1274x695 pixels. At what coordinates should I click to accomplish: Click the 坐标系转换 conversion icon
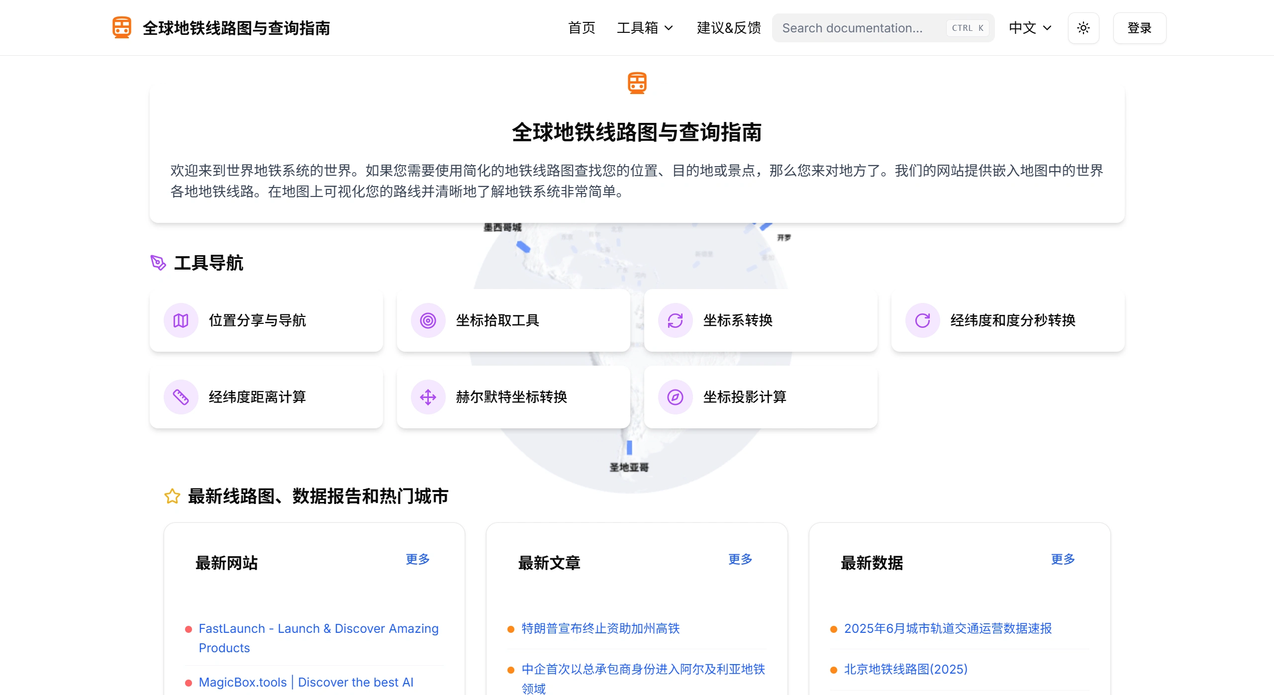tap(675, 320)
